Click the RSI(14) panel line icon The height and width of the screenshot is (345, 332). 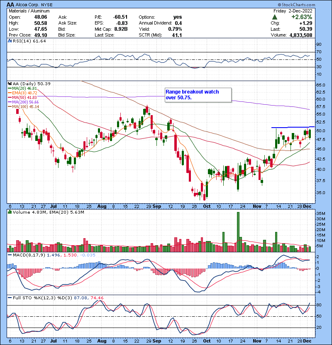coord(10,41)
